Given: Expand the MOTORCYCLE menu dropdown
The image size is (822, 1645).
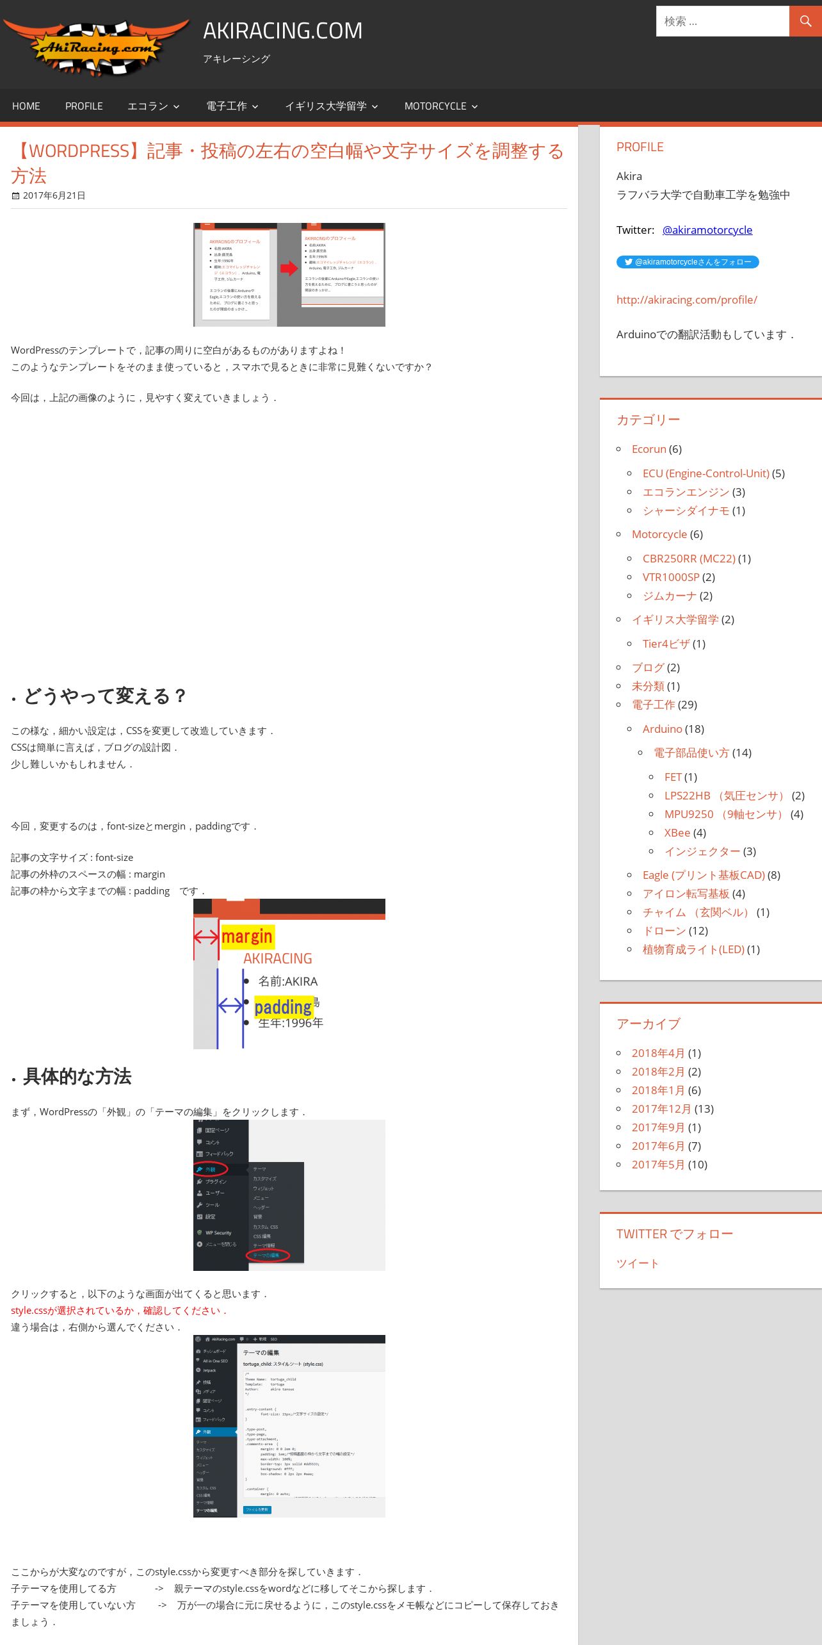Looking at the screenshot, I should click(441, 106).
